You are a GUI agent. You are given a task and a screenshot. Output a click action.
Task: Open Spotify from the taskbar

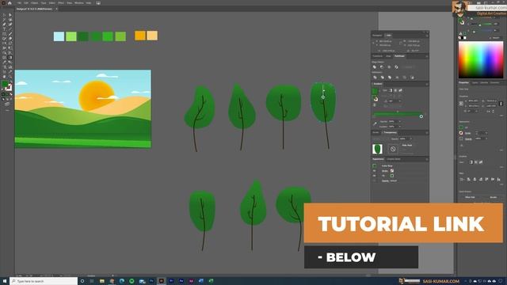click(x=132, y=281)
